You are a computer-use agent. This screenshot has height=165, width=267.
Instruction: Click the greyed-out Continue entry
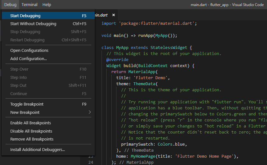click(48, 93)
